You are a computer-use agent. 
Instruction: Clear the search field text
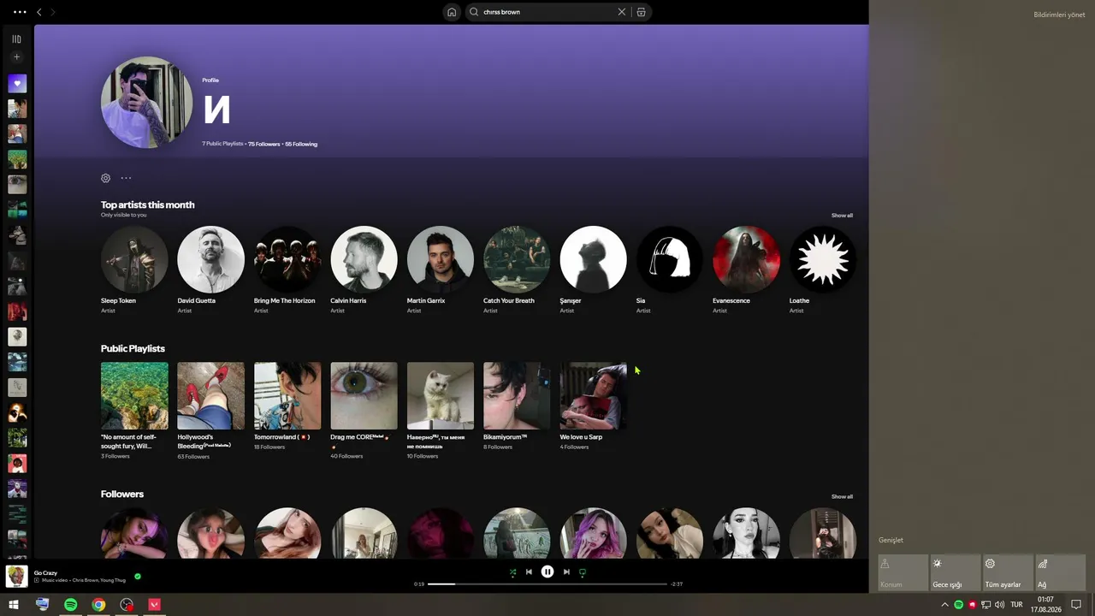click(x=622, y=12)
